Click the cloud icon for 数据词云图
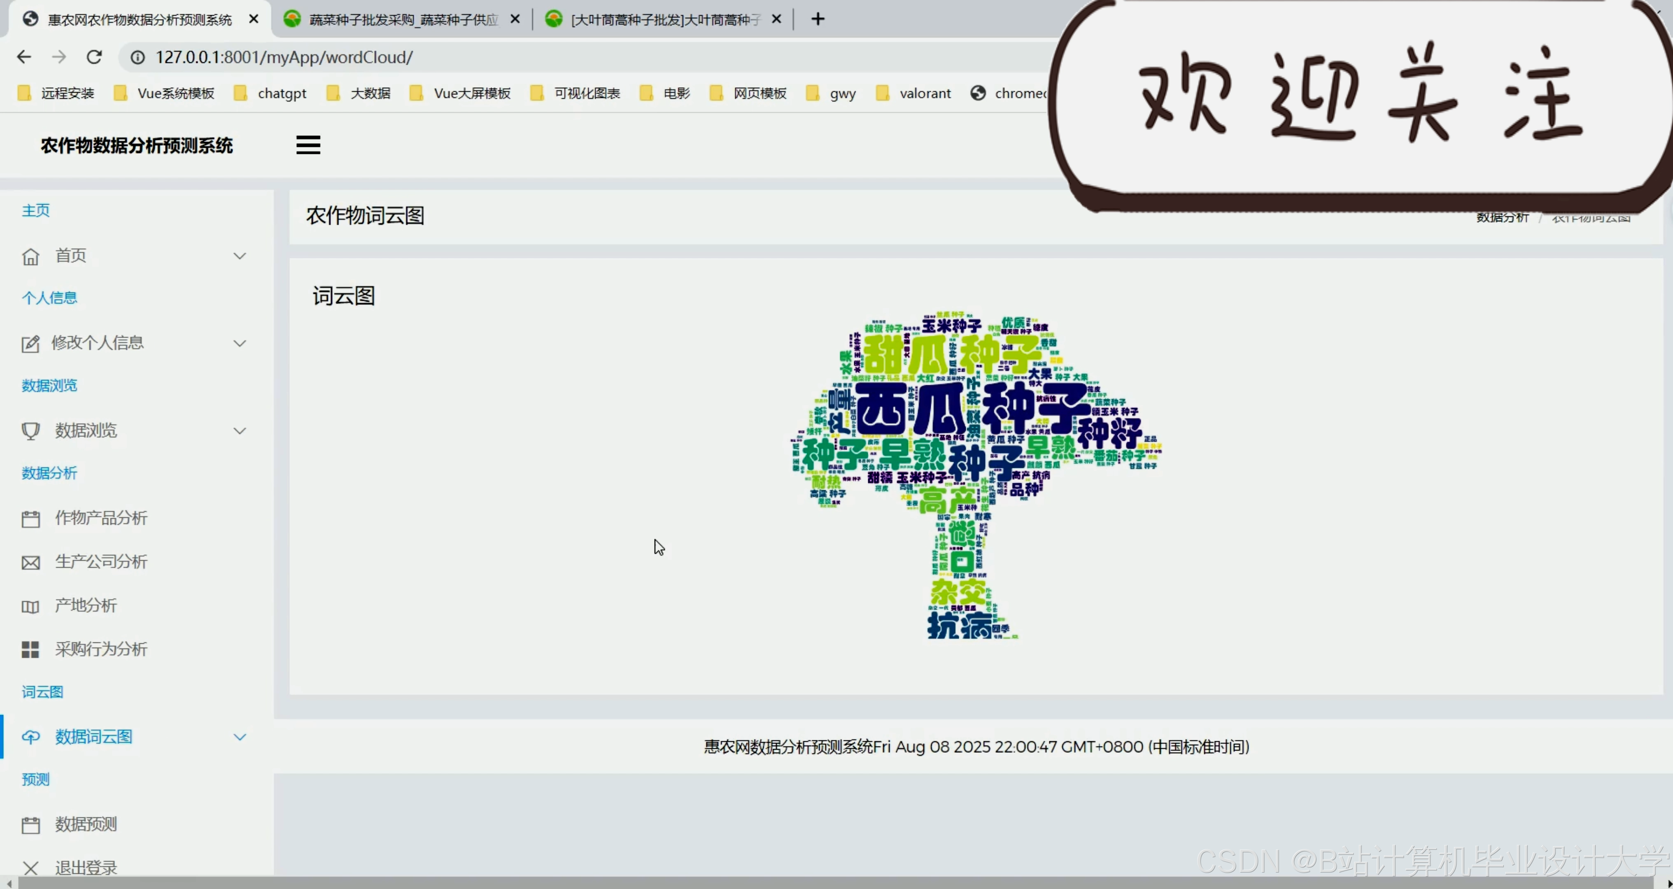Screen dimensions: 1673x889 click(30, 737)
